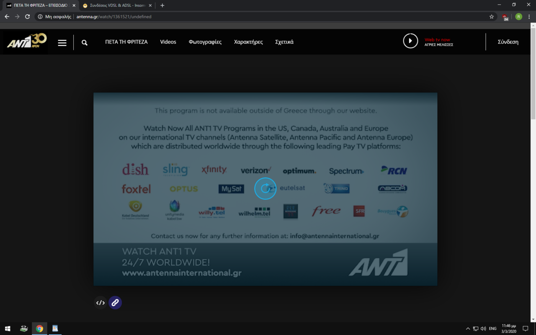Image resolution: width=536 pixels, height=335 pixels.
Task: Open the red extension icon showing 24
Action: coord(505,17)
